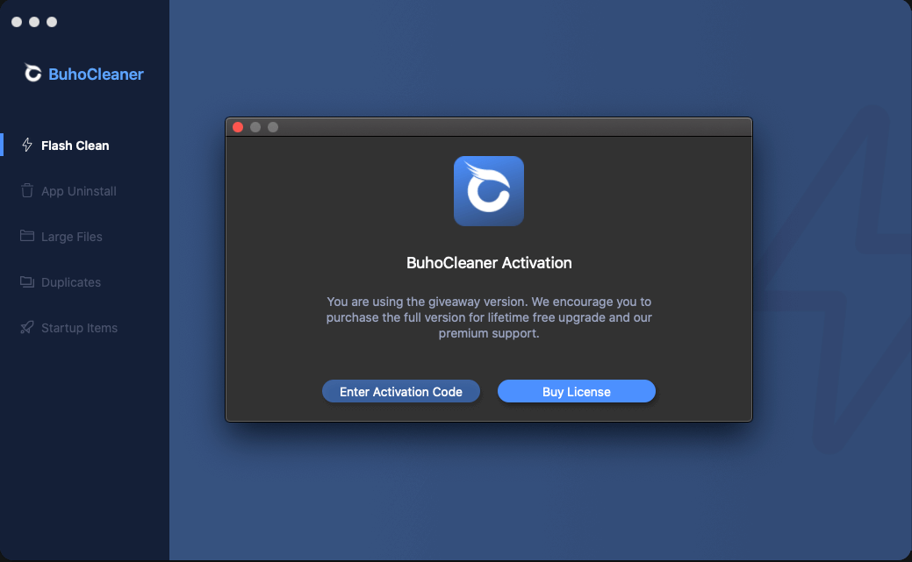912x562 pixels.
Task: Close the BuhoCleaner Activation dialog
Action: [x=238, y=127]
